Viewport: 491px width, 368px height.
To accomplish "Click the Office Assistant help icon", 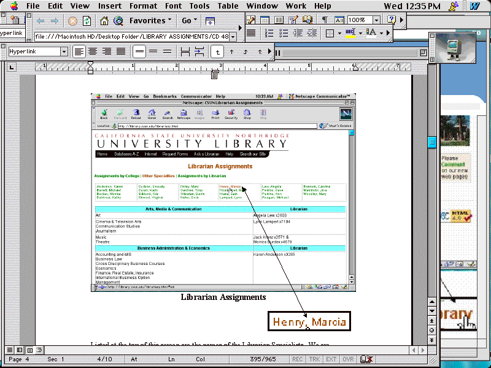I will [391, 20].
